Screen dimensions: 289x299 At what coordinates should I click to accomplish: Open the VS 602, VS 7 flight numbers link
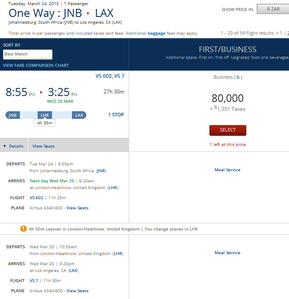110,76
